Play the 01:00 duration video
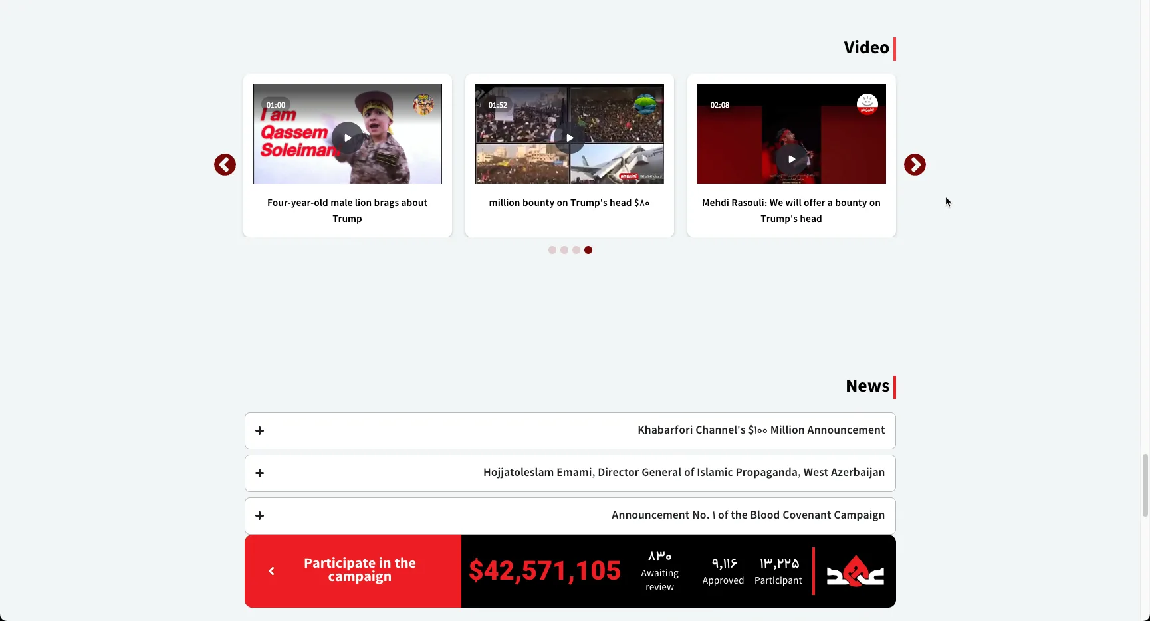 point(347,138)
